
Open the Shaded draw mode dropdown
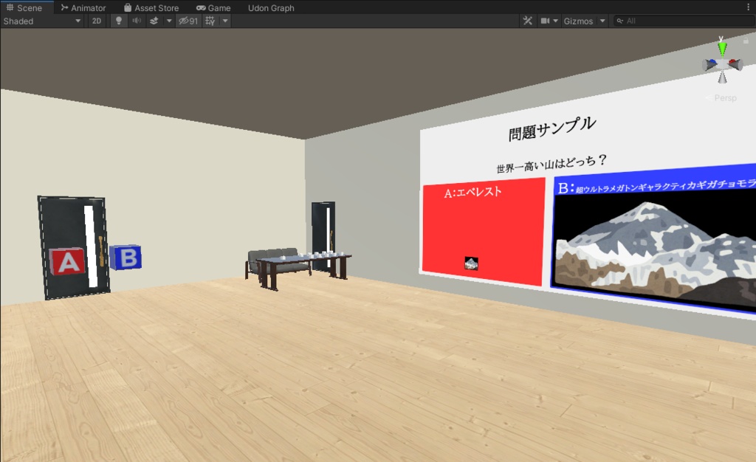(44, 21)
